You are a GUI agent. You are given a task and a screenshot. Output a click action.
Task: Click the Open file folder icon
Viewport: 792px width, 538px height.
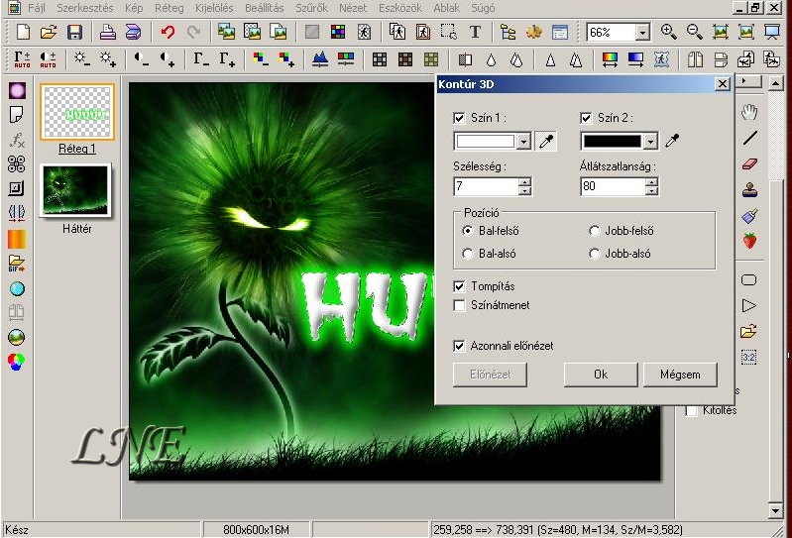49,33
